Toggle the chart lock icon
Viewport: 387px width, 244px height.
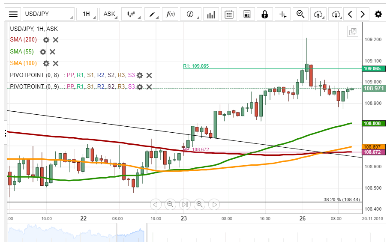click(264, 14)
